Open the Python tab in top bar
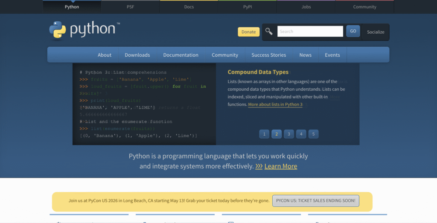437x223 pixels. [72, 7]
